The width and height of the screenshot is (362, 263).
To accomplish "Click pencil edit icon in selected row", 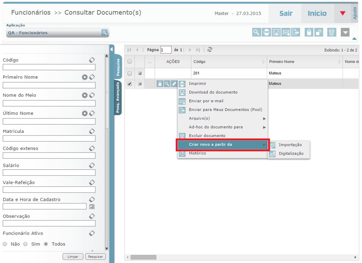I will pos(174,84).
